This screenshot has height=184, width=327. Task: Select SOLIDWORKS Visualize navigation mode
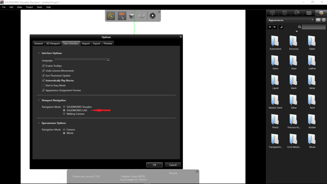pyautogui.click(x=64, y=107)
